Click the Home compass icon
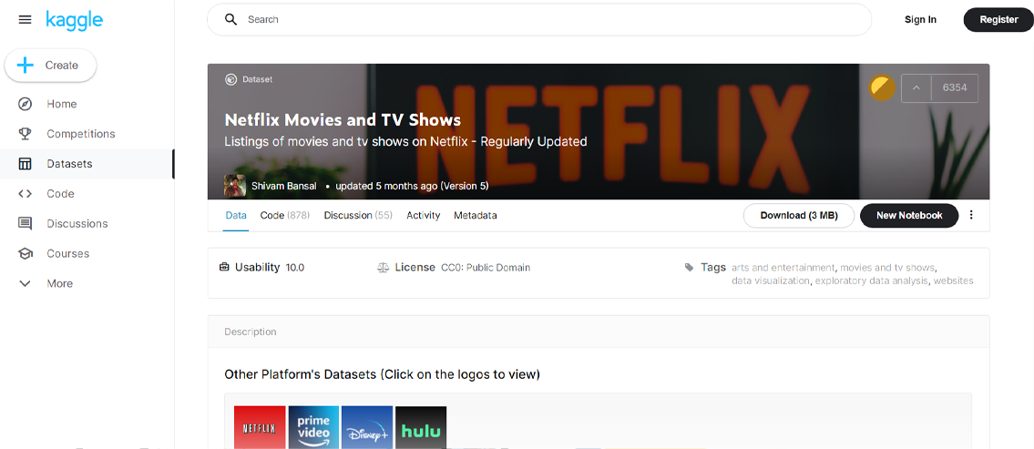 coord(26,104)
